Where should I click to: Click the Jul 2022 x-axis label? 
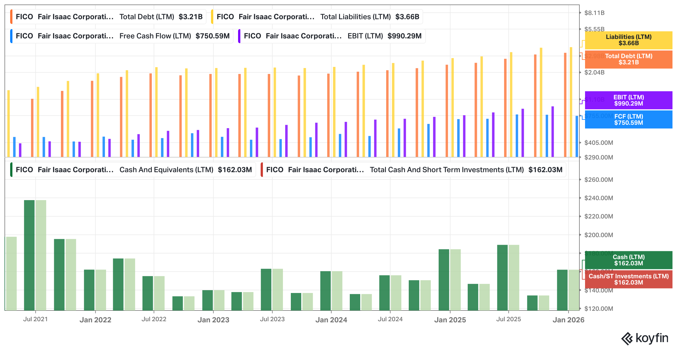(154, 319)
